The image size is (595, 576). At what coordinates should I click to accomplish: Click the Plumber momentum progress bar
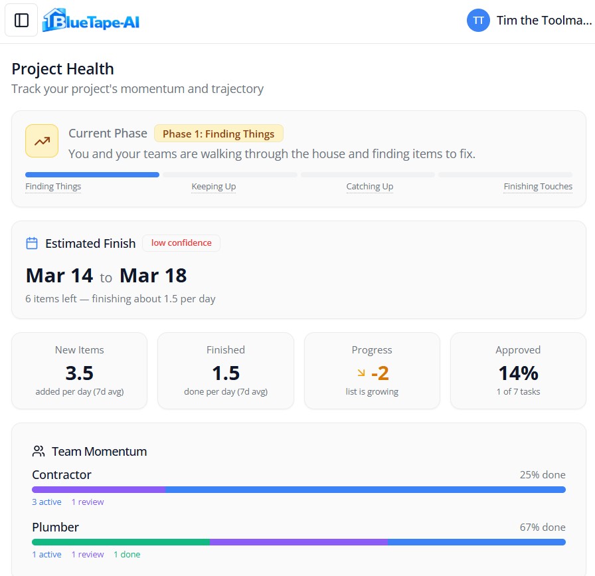coord(299,542)
